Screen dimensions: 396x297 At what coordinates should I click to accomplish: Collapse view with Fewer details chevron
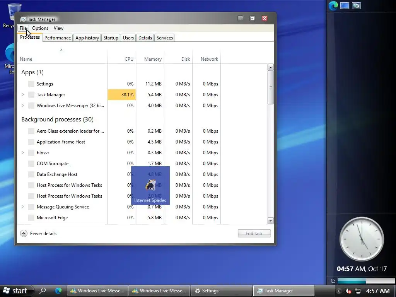24,234
